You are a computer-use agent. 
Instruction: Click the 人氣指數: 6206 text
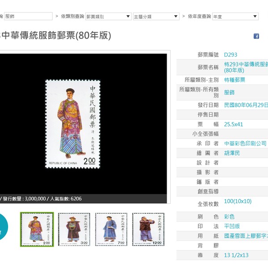66,199
